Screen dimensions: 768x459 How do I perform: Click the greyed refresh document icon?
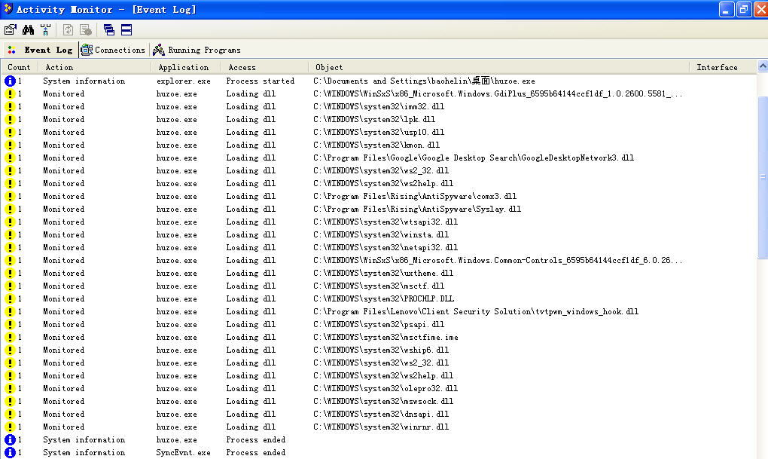click(68, 30)
